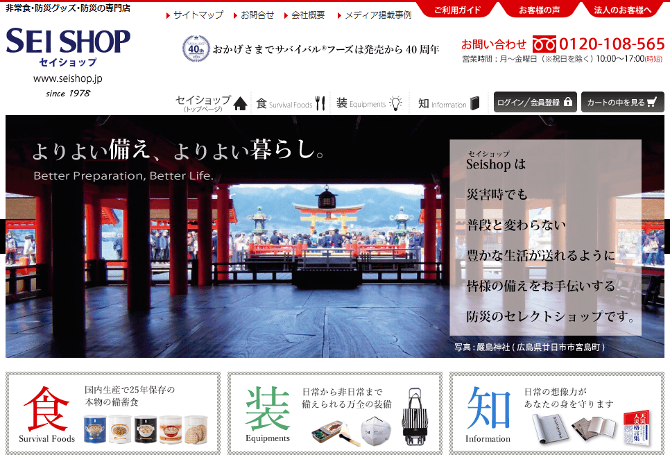The width and height of the screenshot is (670, 457).
Task: Click the light bulb Equipments icon
Action: 395,103
